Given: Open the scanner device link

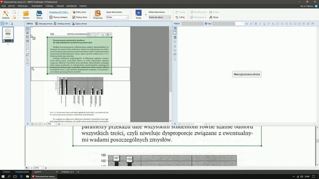Looking at the screenshot, I should pos(59,12).
